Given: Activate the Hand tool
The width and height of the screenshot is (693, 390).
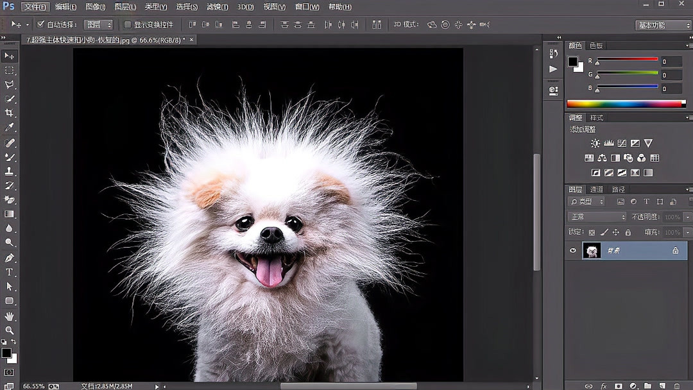Looking at the screenshot, I should point(10,316).
